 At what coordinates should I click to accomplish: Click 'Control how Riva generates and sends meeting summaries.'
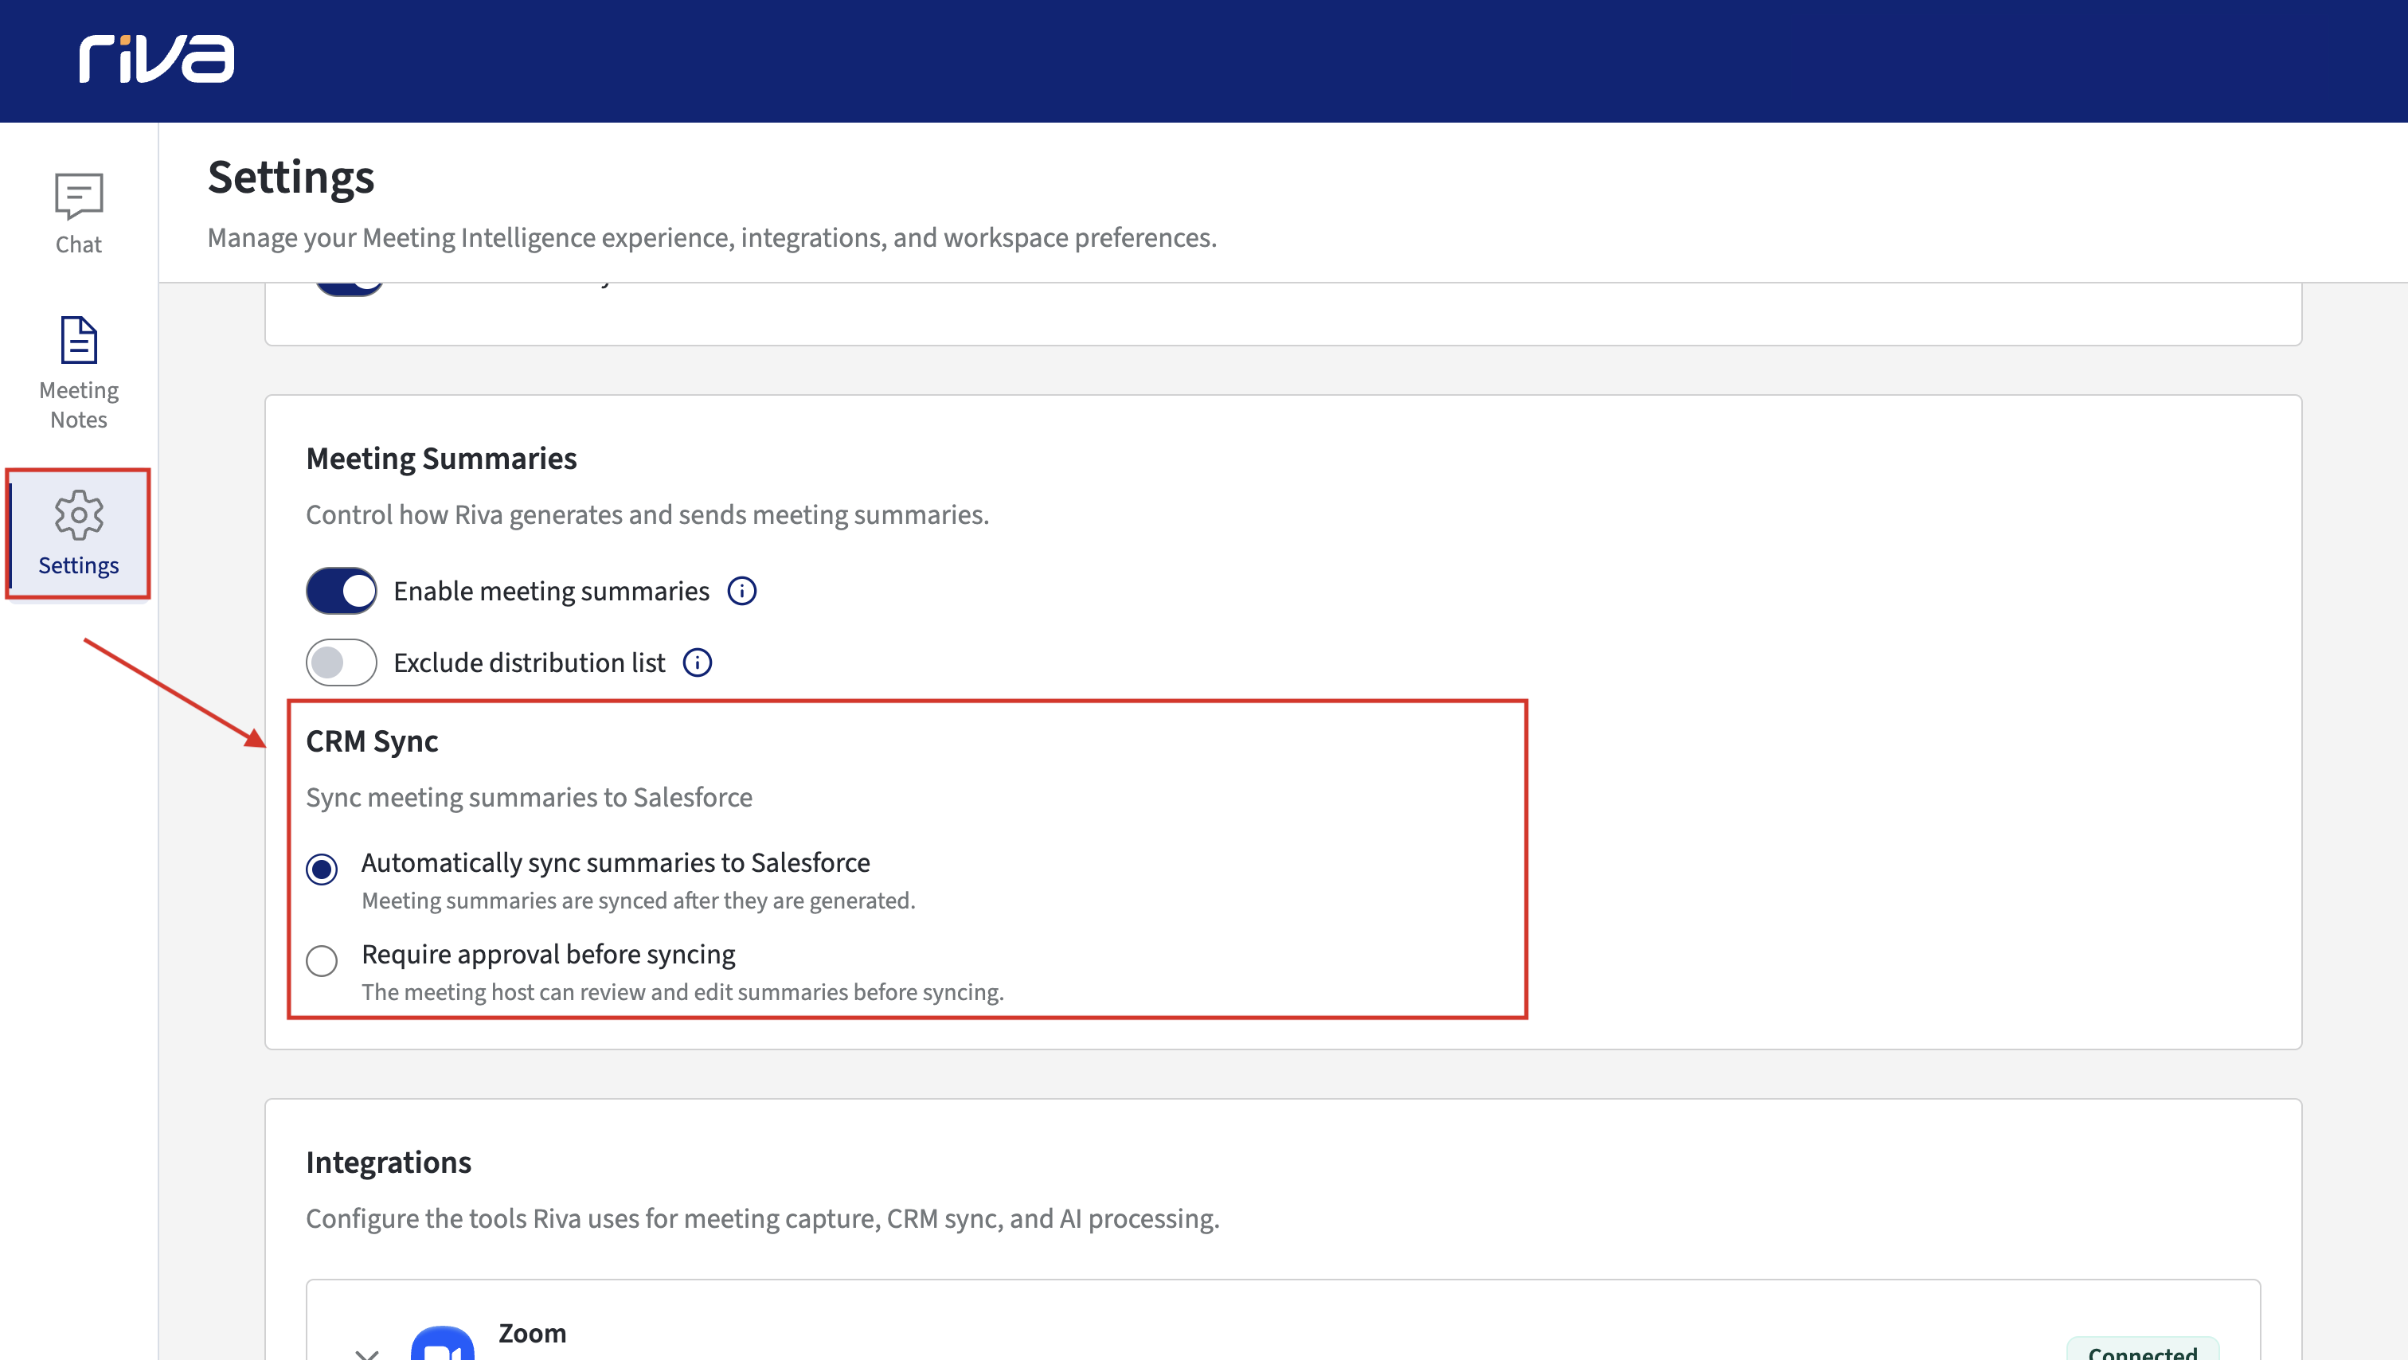(x=647, y=515)
